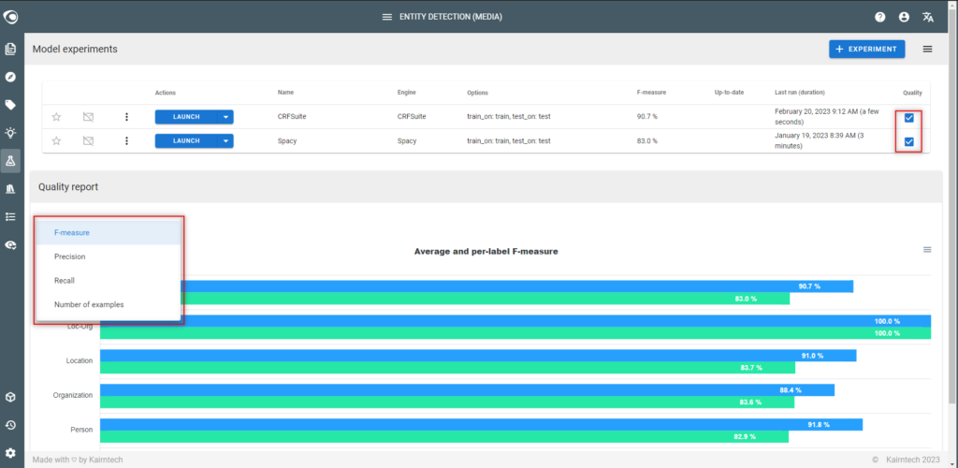Select Number of examples option
The height and width of the screenshot is (468, 958).
pos(109,304)
